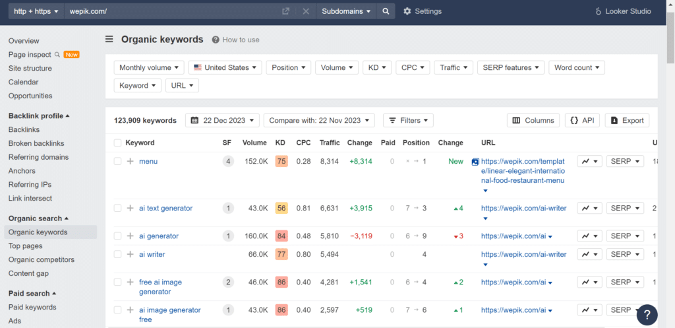Go to Top pages in sidebar

[x=26, y=246]
